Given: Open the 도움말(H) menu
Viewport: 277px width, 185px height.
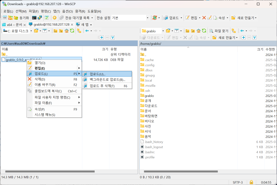Looking at the screenshot, I should [94, 11].
